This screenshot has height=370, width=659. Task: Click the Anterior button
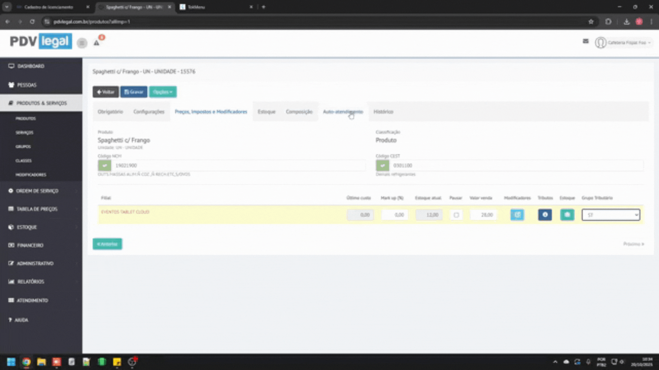[107, 244]
